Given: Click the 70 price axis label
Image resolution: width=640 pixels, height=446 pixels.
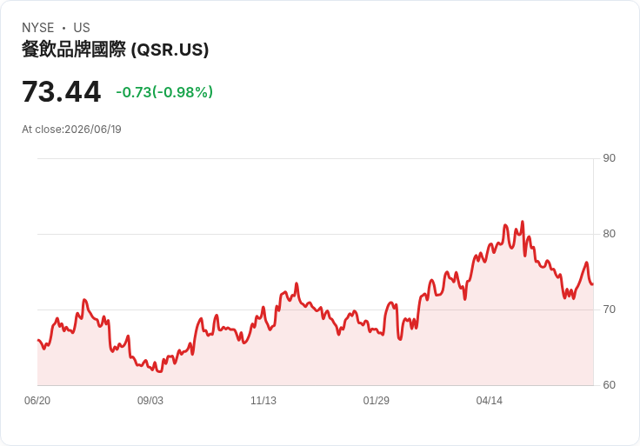Looking at the screenshot, I should pyautogui.click(x=609, y=310).
